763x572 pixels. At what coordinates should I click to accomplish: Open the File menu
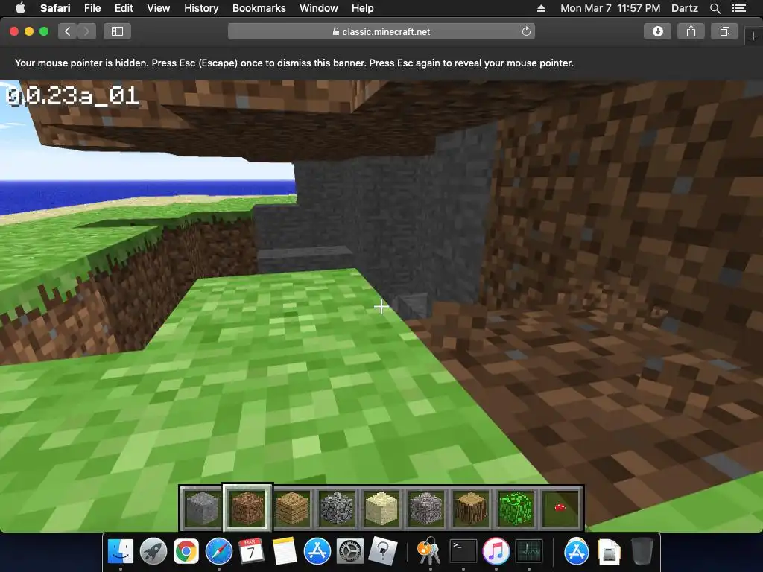[92, 8]
